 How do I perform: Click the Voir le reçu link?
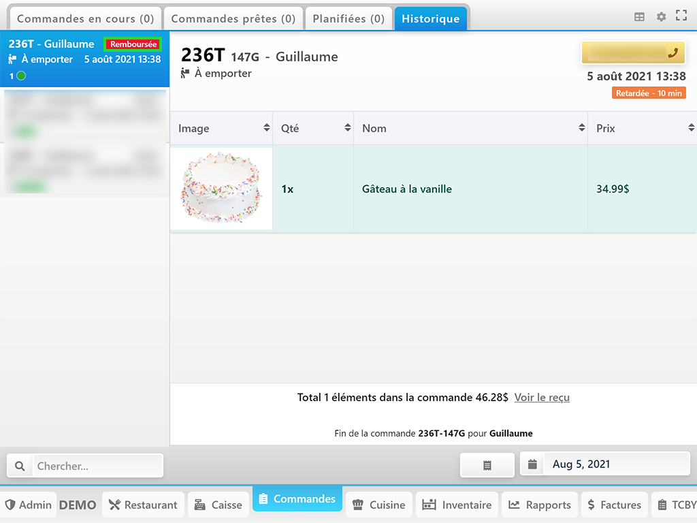tap(542, 397)
